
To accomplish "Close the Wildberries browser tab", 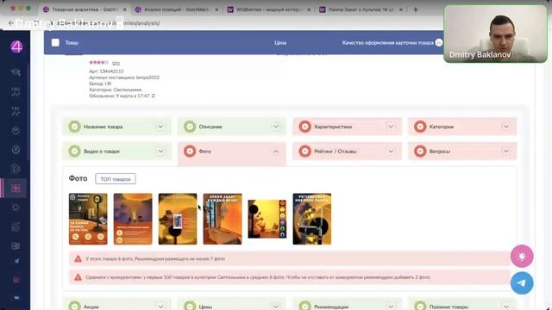I will (309, 9).
